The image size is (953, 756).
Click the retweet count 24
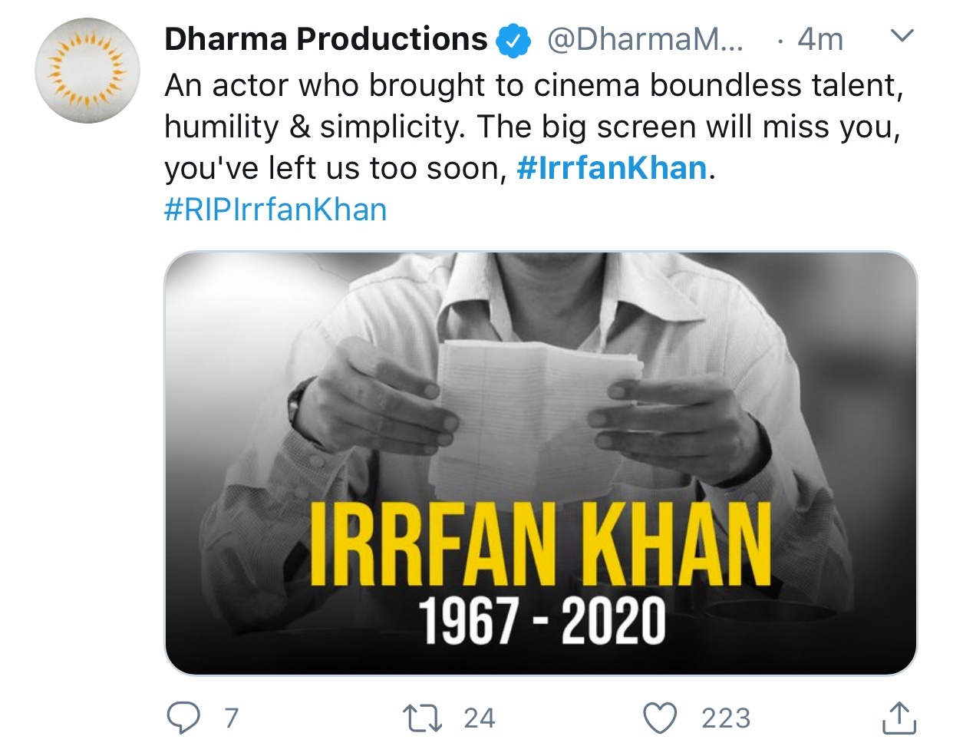[480, 718]
